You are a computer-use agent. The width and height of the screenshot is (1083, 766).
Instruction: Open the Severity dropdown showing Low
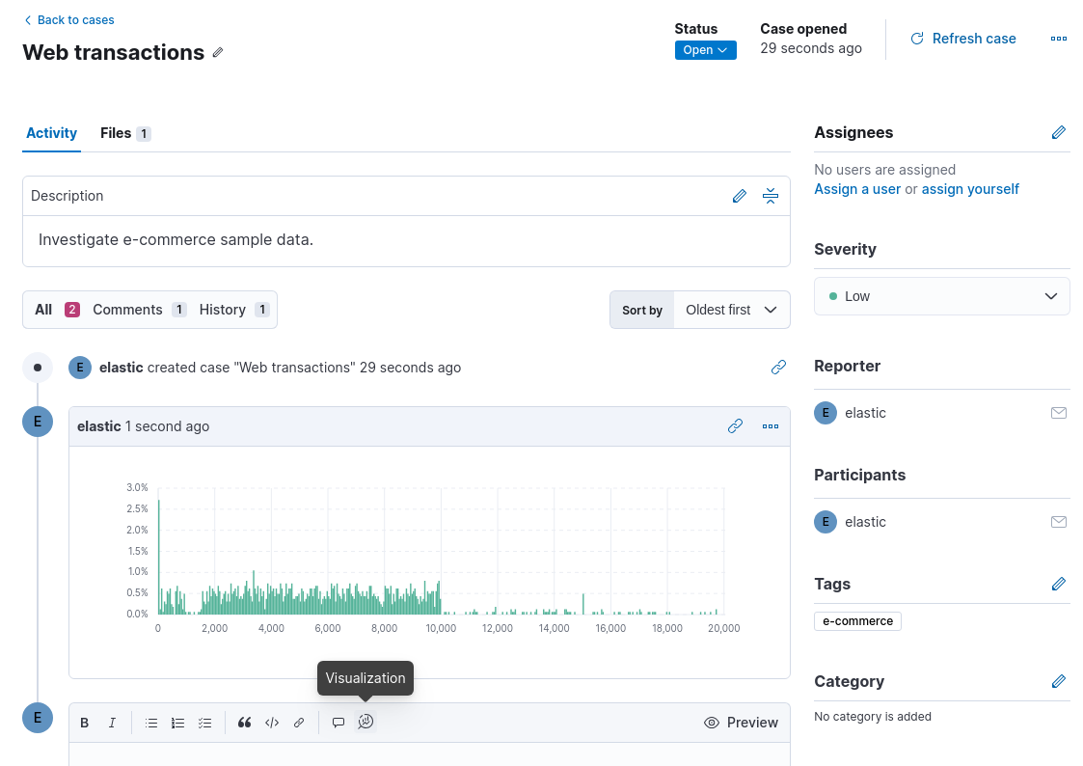941,296
